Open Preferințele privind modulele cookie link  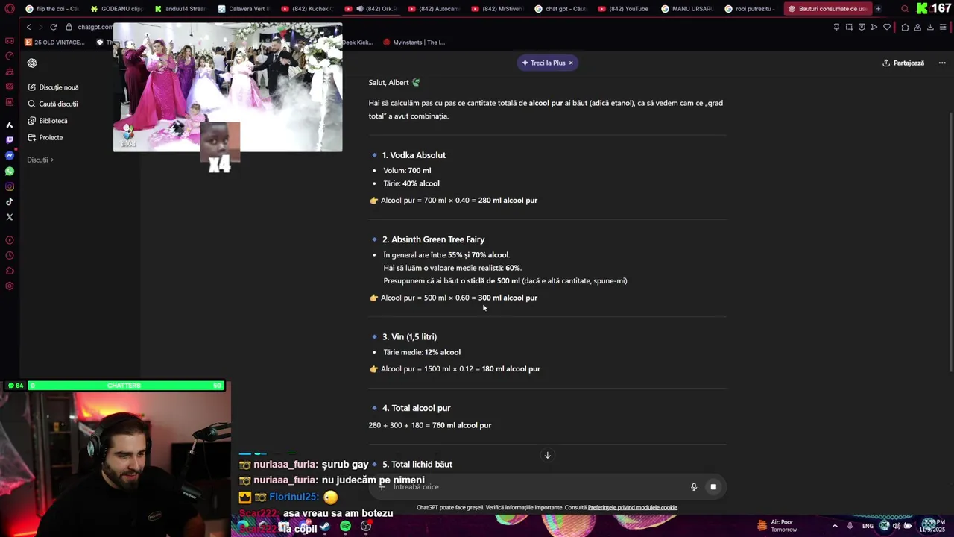click(633, 508)
